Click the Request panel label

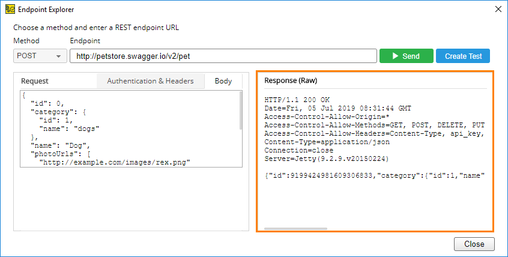[35, 81]
